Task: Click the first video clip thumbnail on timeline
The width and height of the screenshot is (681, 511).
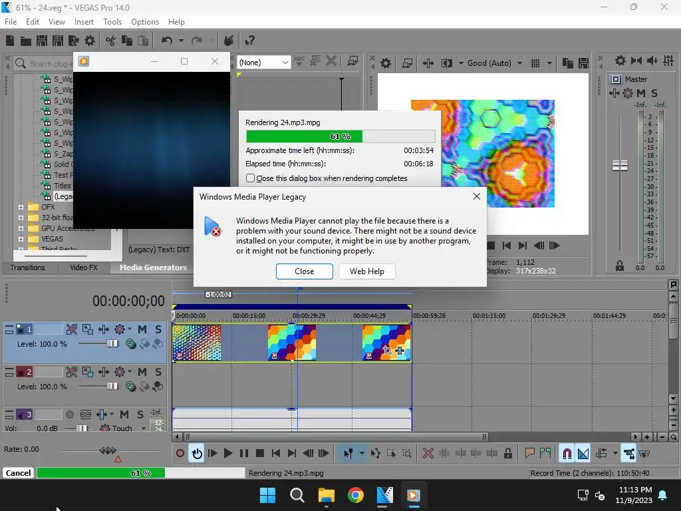Action: pos(197,343)
